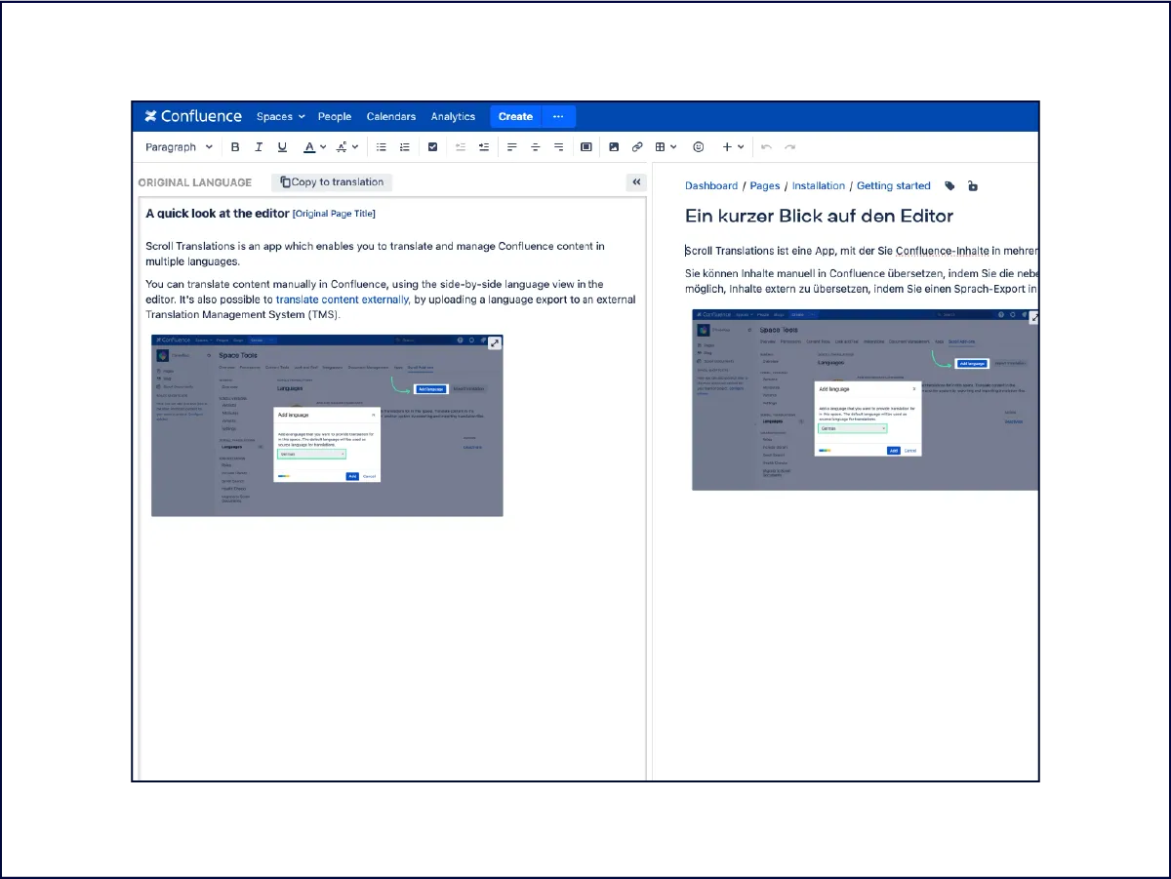Image resolution: width=1171 pixels, height=879 pixels.
Task: Insert an image or file
Action: pyautogui.click(x=614, y=147)
